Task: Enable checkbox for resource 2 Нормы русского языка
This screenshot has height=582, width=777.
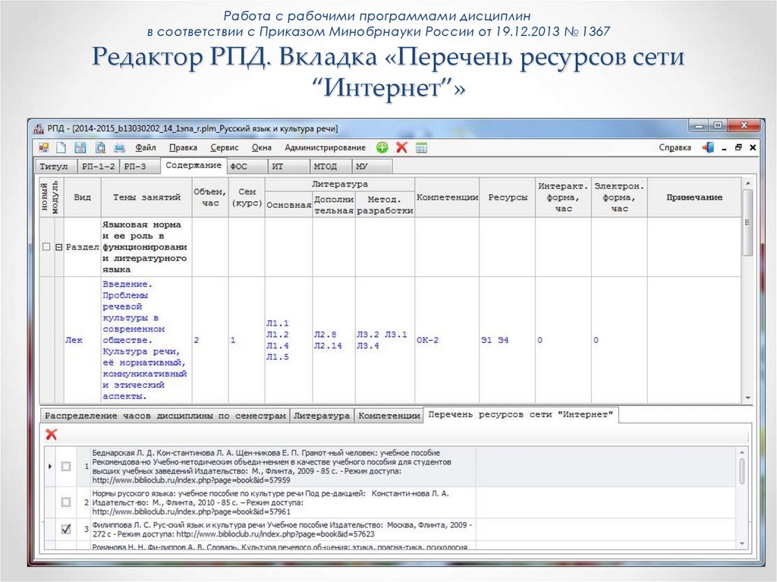Action: point(64,502)
